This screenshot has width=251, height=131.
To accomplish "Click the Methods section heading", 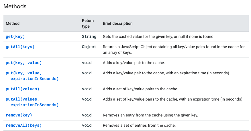I will (x=15, y=6).
